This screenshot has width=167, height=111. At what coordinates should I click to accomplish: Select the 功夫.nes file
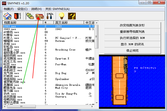click(10, 94)
